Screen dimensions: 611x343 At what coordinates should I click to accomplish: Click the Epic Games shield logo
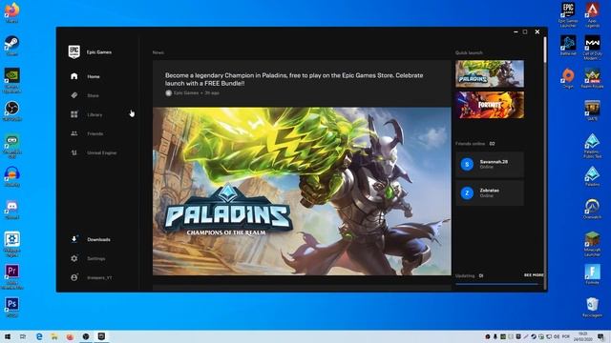pyautogui.click(x=74, y=51)
